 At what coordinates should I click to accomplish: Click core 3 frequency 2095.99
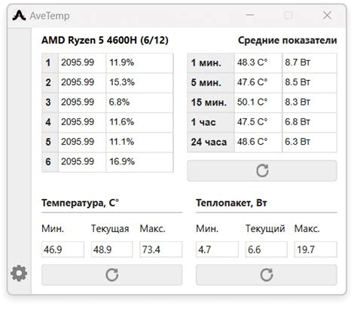82,102
